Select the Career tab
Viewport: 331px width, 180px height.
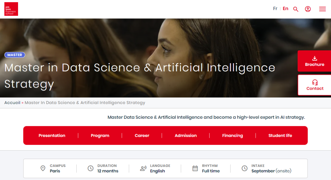142,135
